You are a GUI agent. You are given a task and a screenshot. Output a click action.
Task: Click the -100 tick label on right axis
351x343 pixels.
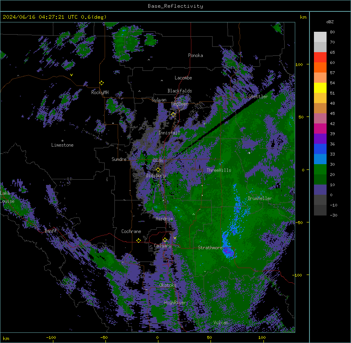click(x=298, y=275)
